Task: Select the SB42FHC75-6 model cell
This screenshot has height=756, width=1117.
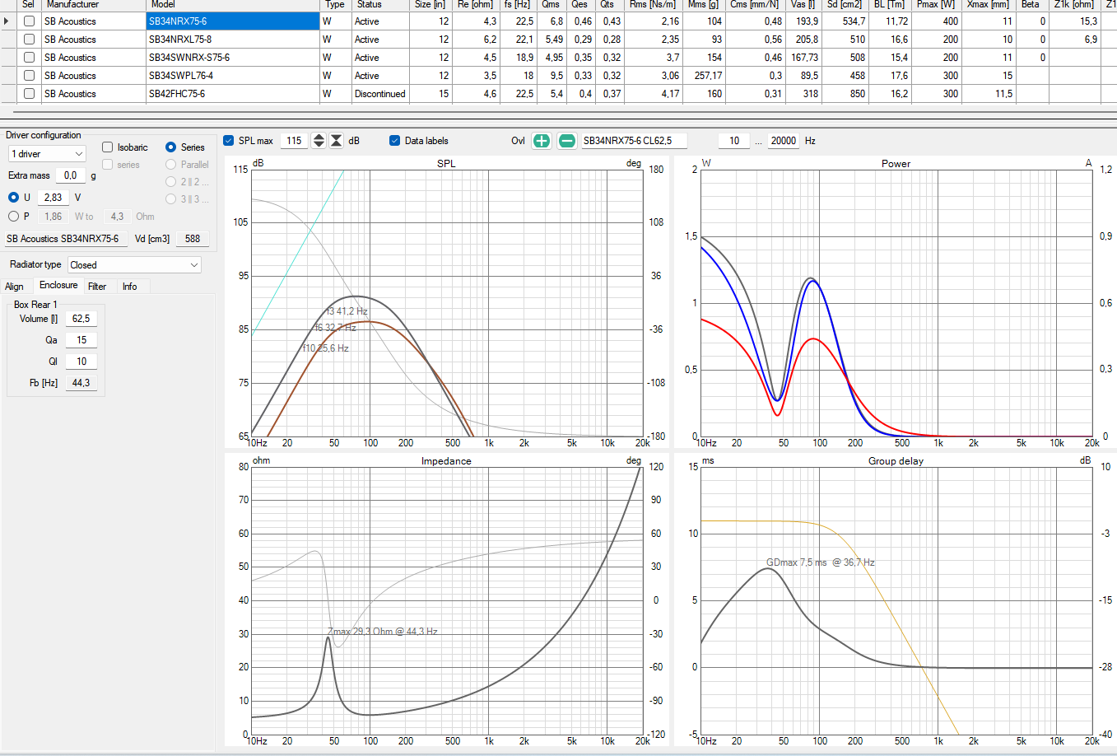Action: click(x=232, y=94)
